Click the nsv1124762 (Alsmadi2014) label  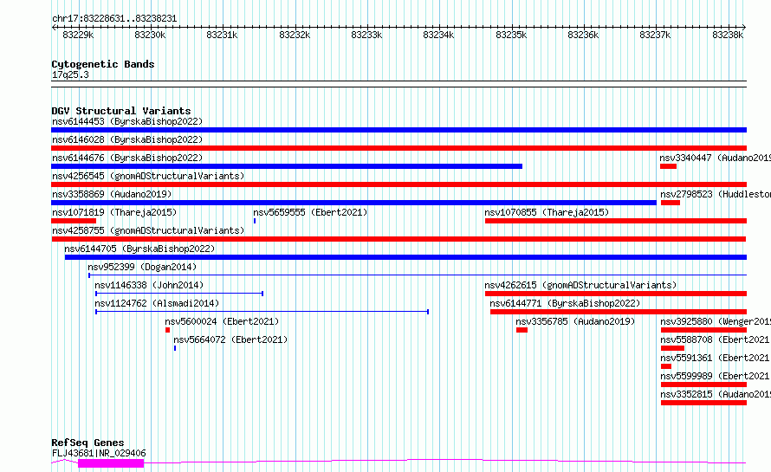(x=157, y=303)
